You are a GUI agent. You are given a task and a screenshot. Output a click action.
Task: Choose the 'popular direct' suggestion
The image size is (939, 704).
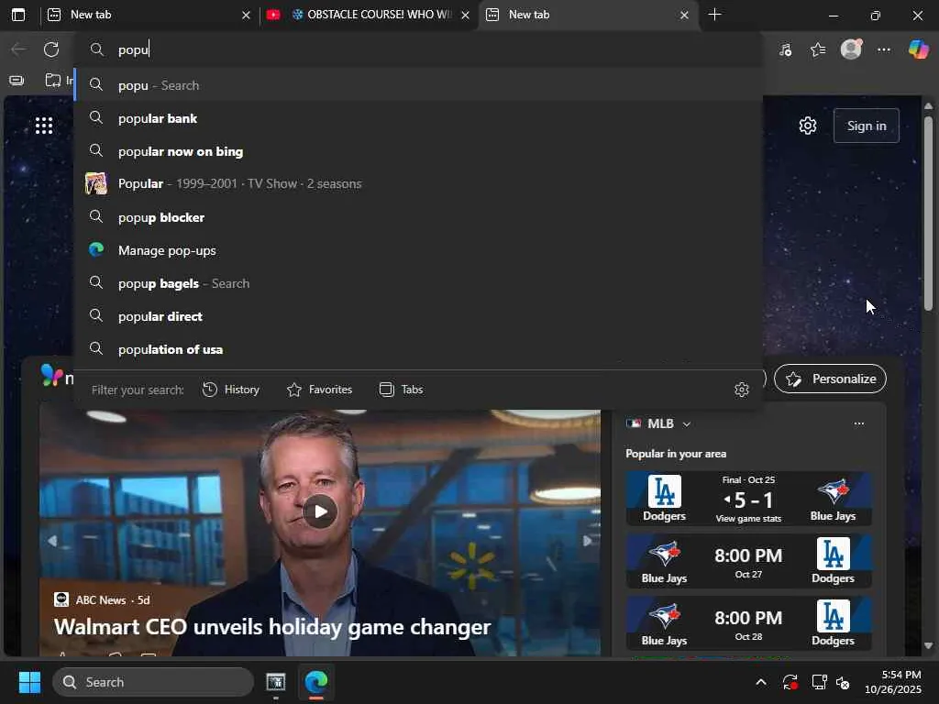(418, 316)
